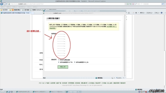Open the 我的最愛 favorites star button

pyautogui.click(x=4, y=10)
